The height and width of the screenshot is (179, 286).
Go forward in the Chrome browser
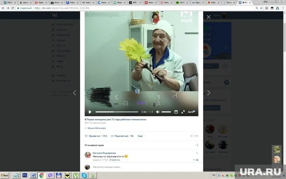pos(8,8)
